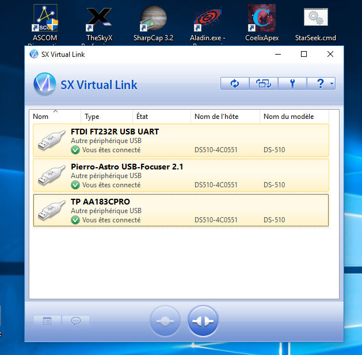The image size is (362, 355).
Task: Click host DS510-4C0551 in FTDI row
Action: (216, 150)
